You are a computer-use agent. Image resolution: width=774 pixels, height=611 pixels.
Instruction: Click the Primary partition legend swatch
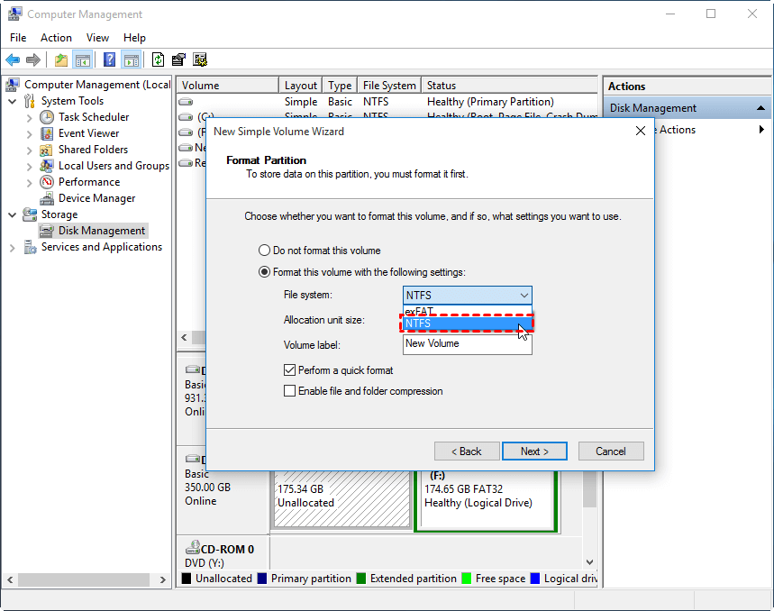[262, 578]
